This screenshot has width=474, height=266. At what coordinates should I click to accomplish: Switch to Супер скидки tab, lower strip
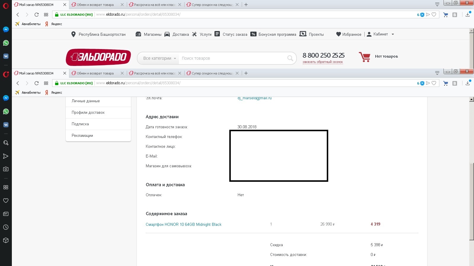point(212,73)
